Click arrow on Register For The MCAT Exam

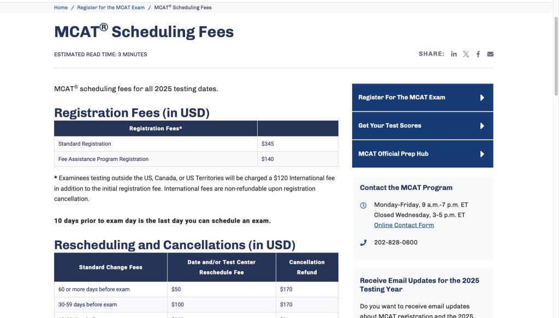coord(482,98)
